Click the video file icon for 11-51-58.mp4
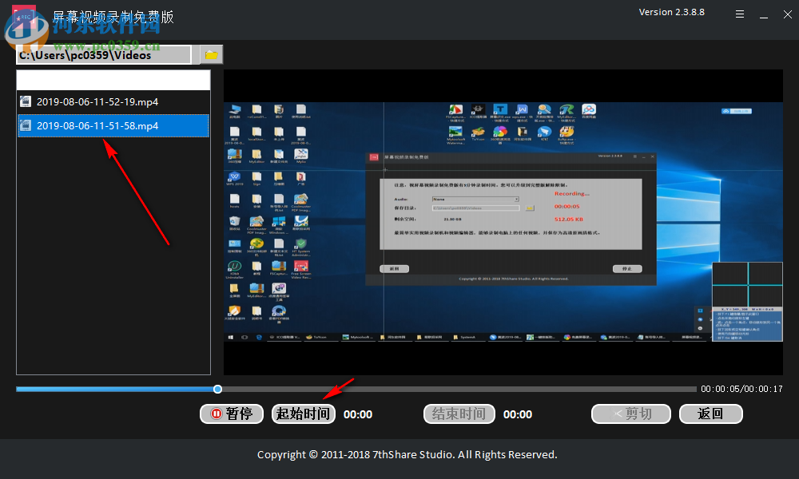The image size is (799, 479). (x=25, y=125)
